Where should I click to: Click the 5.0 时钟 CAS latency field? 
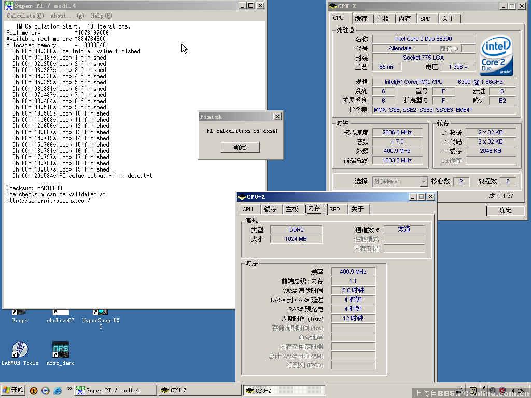click(353, 290)
